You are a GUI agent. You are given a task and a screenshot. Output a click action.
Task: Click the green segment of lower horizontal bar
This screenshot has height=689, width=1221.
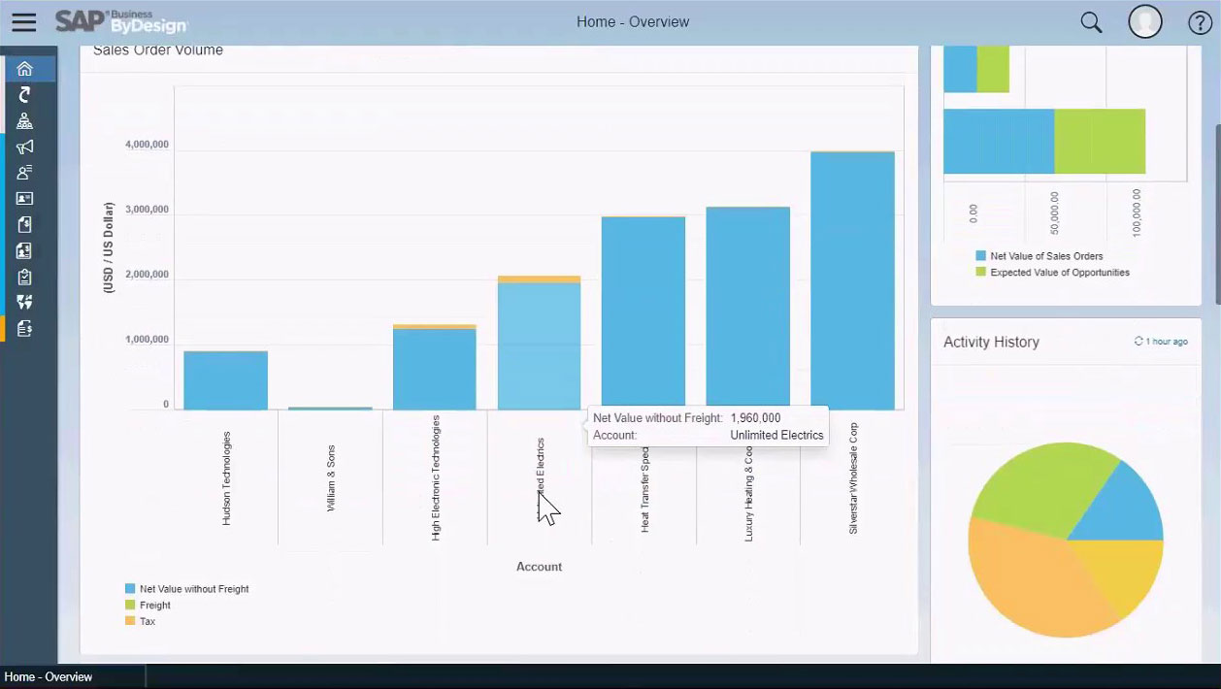point(1100,141)
